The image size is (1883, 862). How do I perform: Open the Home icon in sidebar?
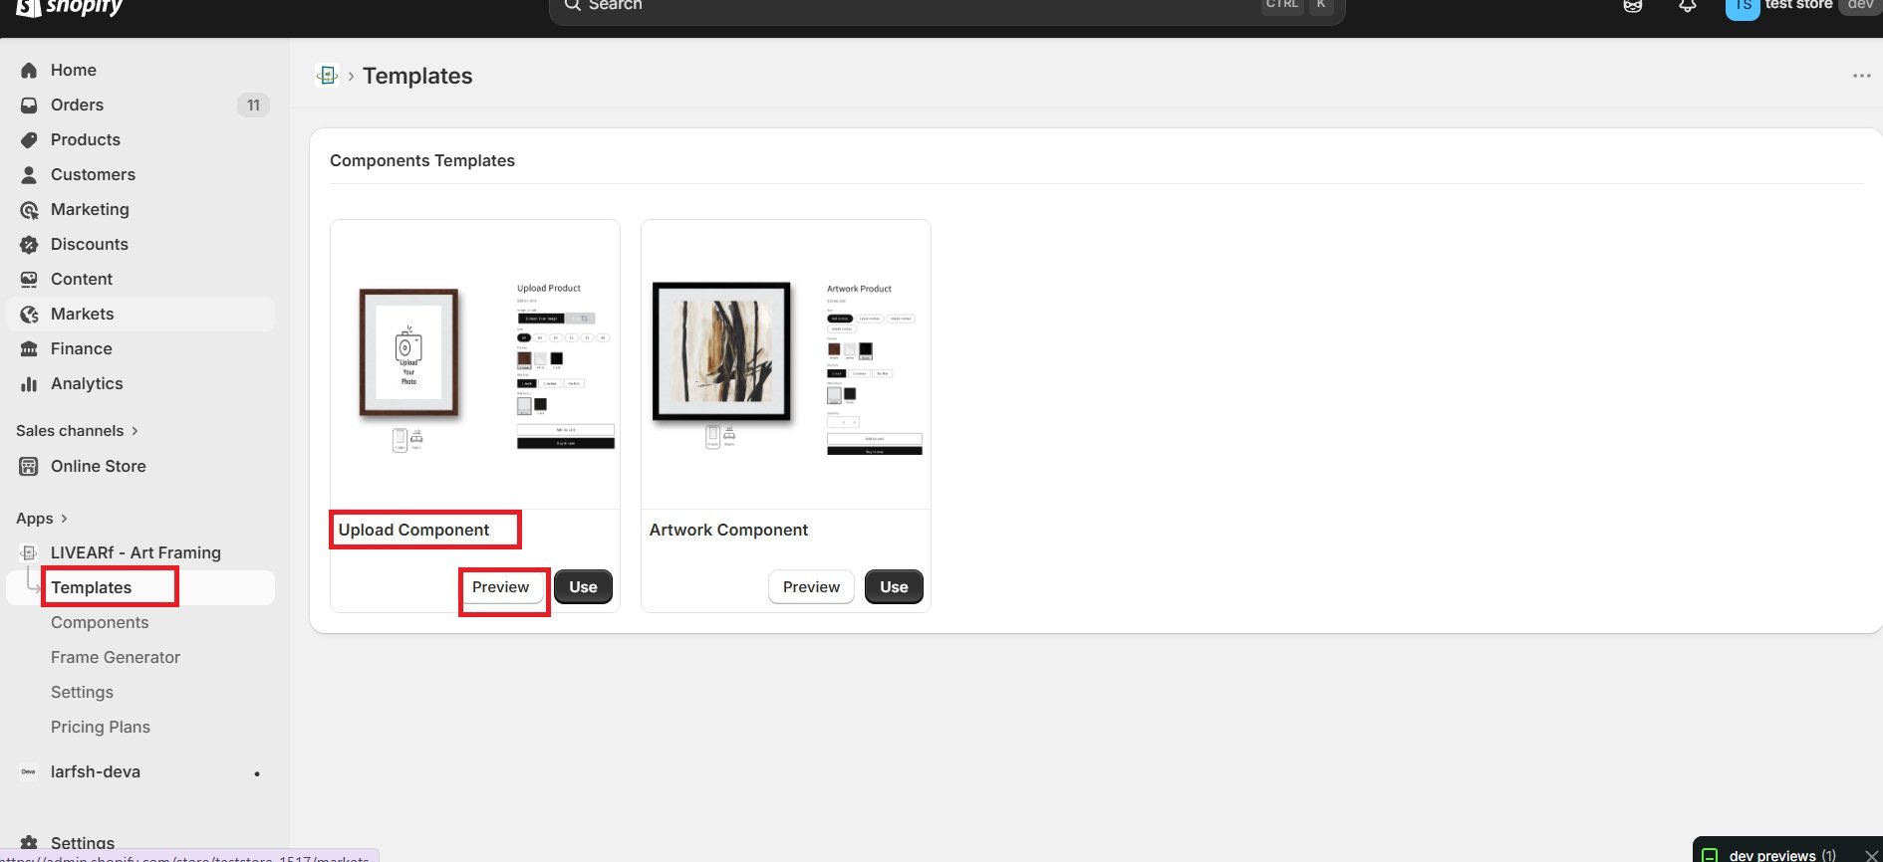tap(29, 70)
